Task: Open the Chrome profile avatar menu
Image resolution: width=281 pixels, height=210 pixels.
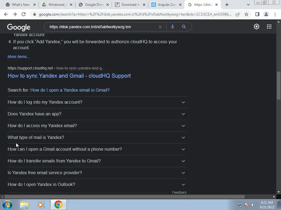Action: (266, 14)
